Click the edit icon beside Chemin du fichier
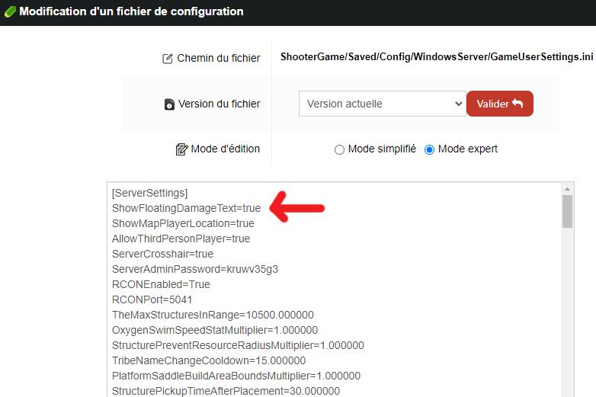Viewport: 596px width, 397px height. click(x=167, y=59)
